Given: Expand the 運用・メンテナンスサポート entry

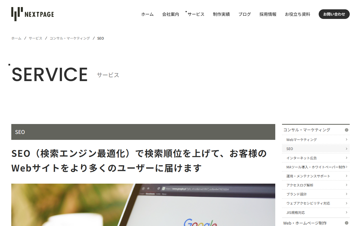Looking at the screenshot, I should point(346,176).
